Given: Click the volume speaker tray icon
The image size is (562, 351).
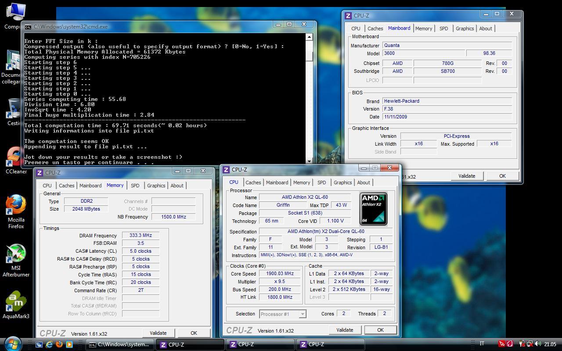Looking at the screenshot, I should tap(538, 344).
